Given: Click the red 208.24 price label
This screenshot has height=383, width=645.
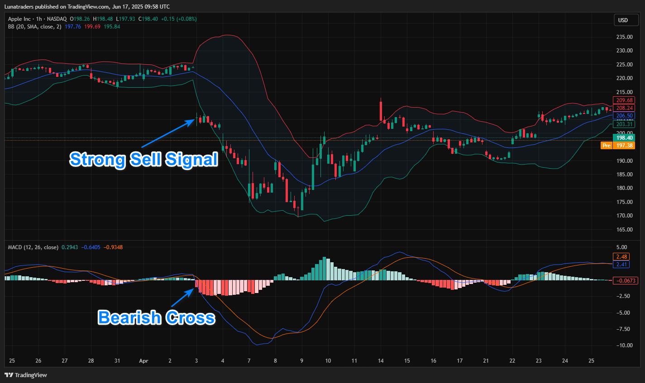Looking at the screenshot, I should tap(624, 108).
